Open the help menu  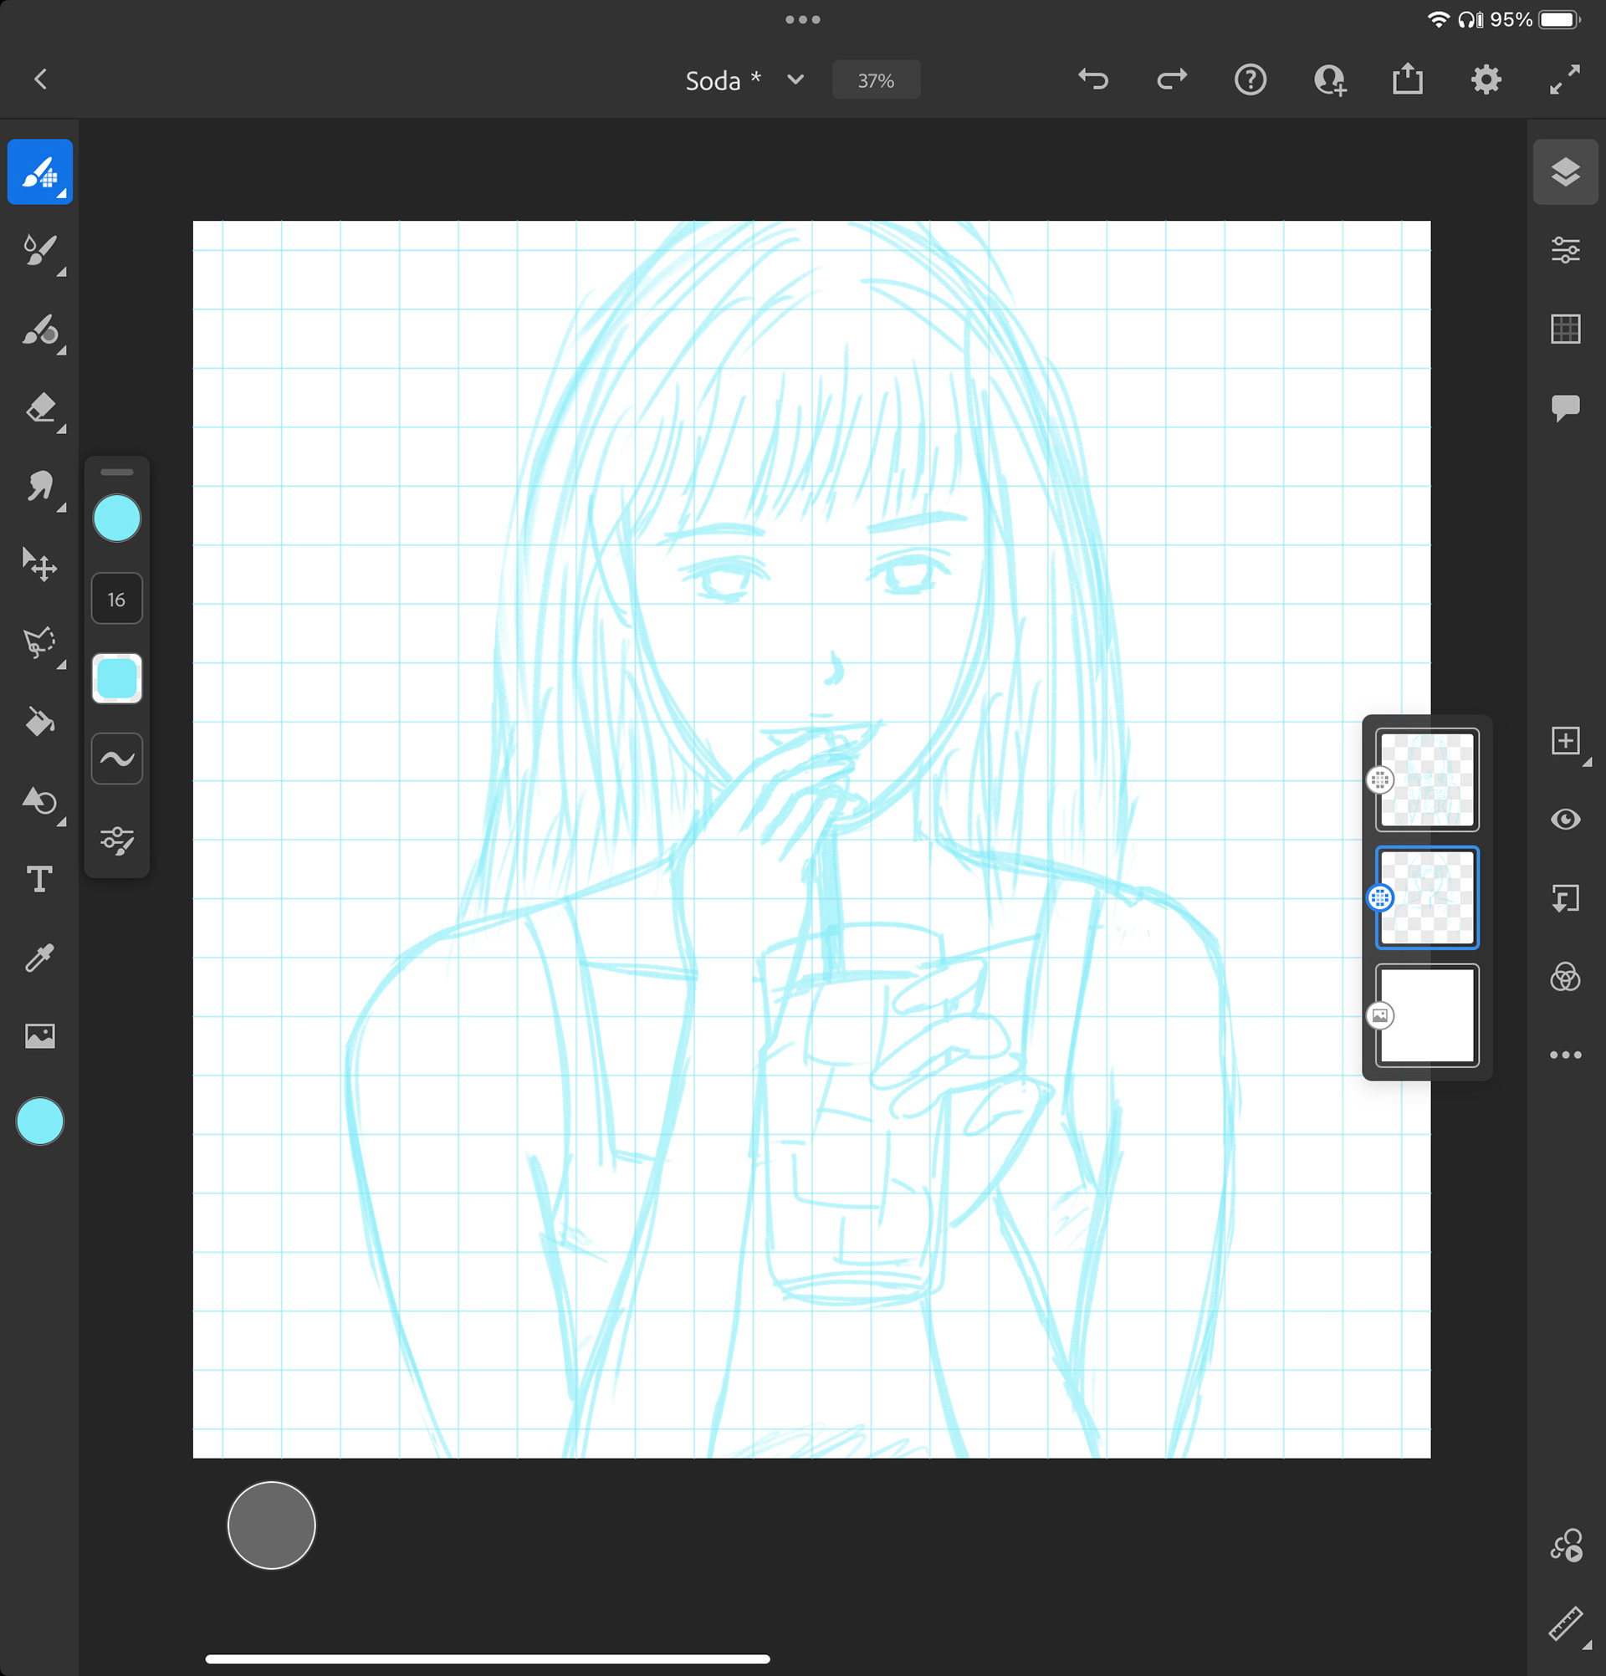pyautogui.click(x=1251, y=79)
